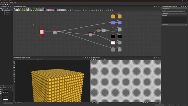Collapse the Attributes section in Properties
Viewport: 188px width, 106px height.
[x=162, y=14]
